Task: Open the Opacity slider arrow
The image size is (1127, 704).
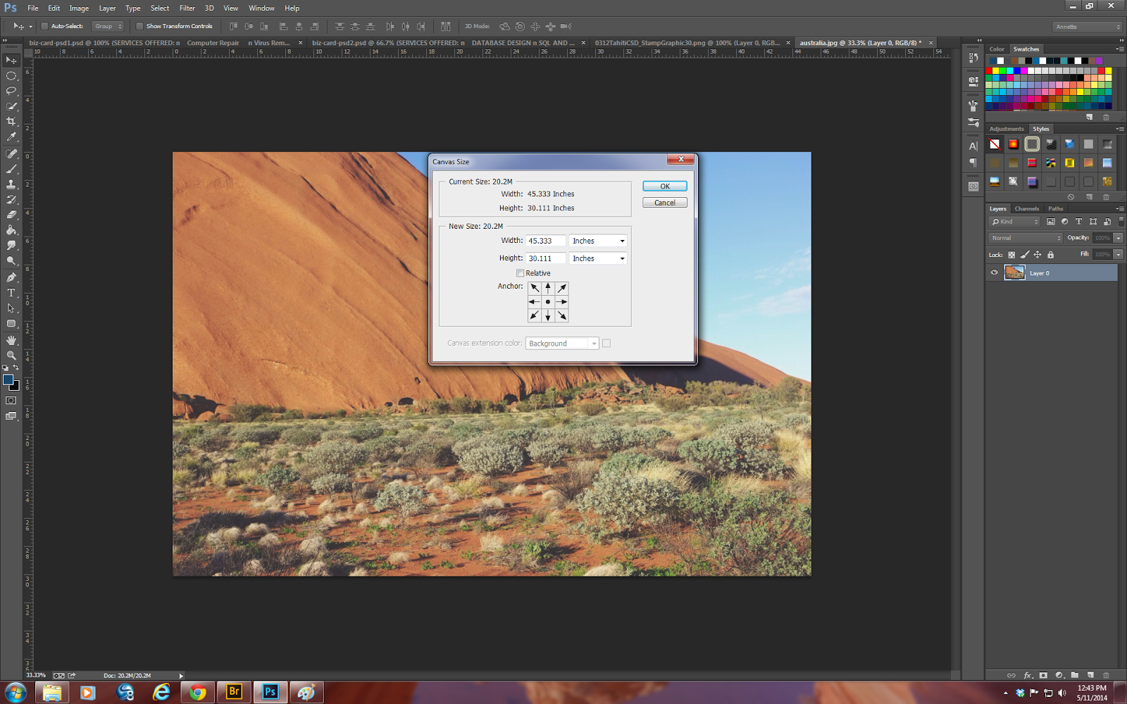Action: click(x=1118, y=238)
